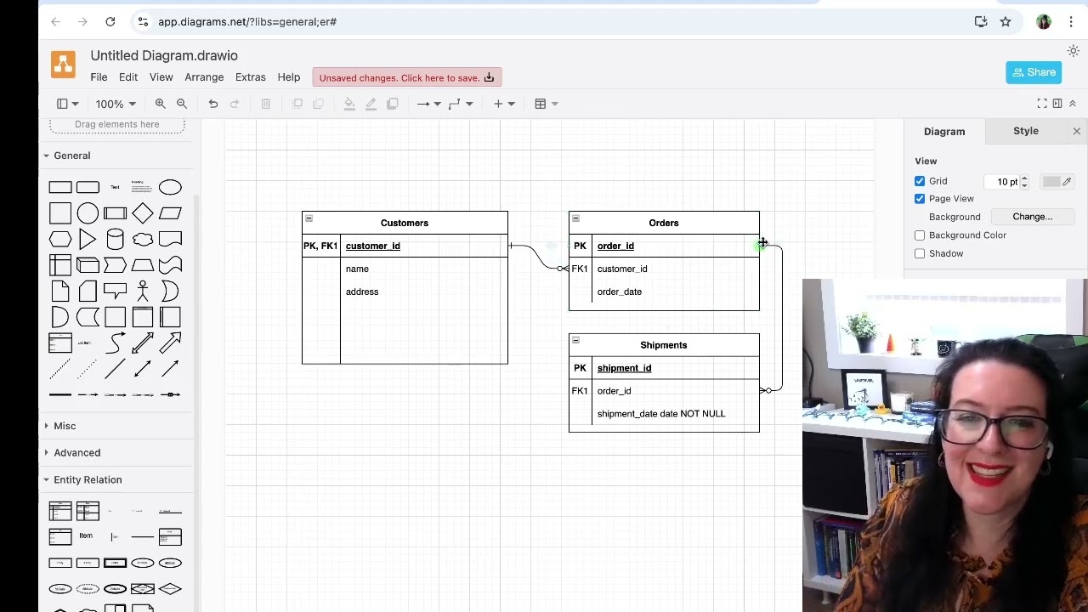
Task: Select the list shape in General
Action: click(60, 343)
